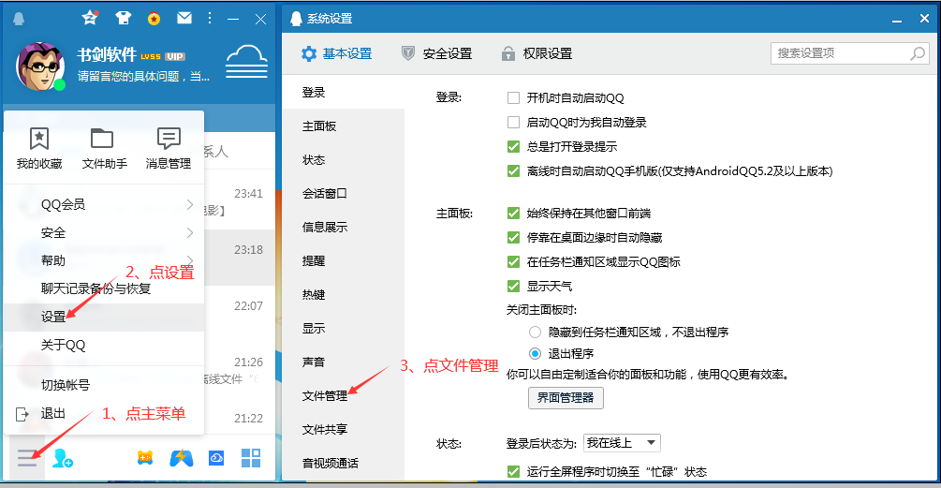Viewport: 941px width, 488px height.
Task: Select 音视频通话 in settings sidebar
Action: [x=343, y=463]
